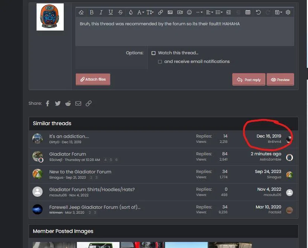Toggle underline formatting

coord(110,12)
